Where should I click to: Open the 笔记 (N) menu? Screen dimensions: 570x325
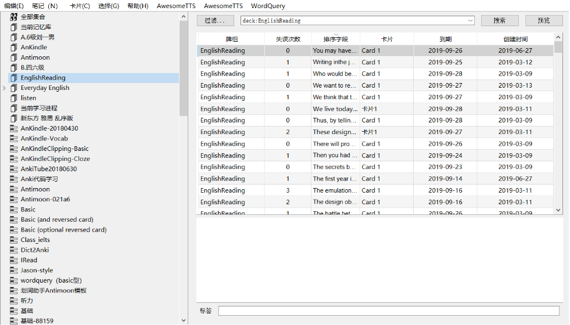(45, 6)
